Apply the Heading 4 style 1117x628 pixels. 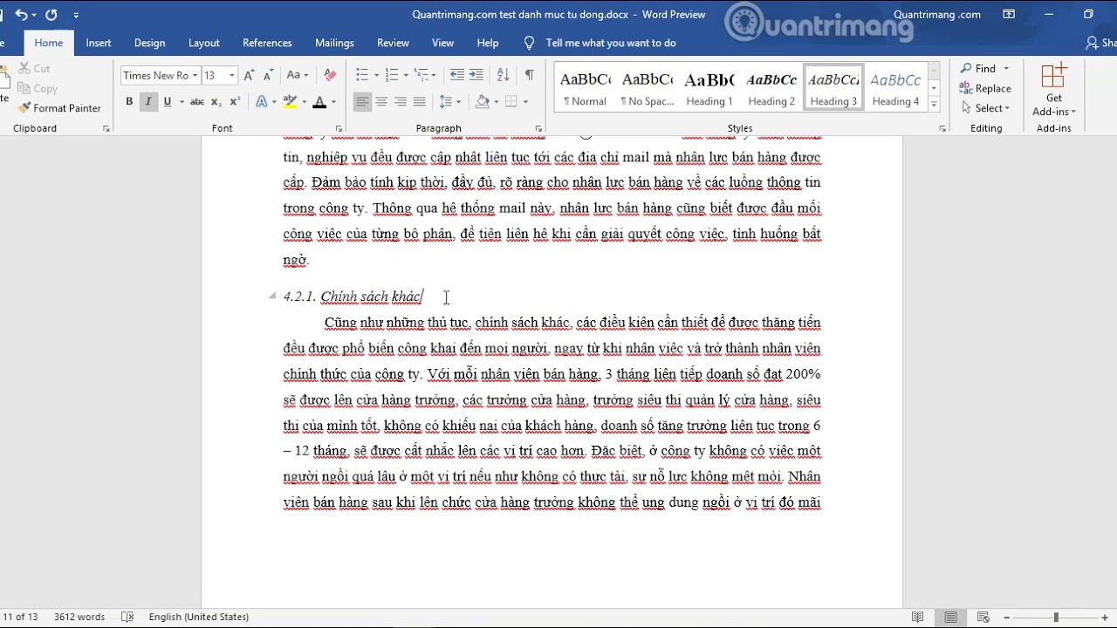pos(895,88)
